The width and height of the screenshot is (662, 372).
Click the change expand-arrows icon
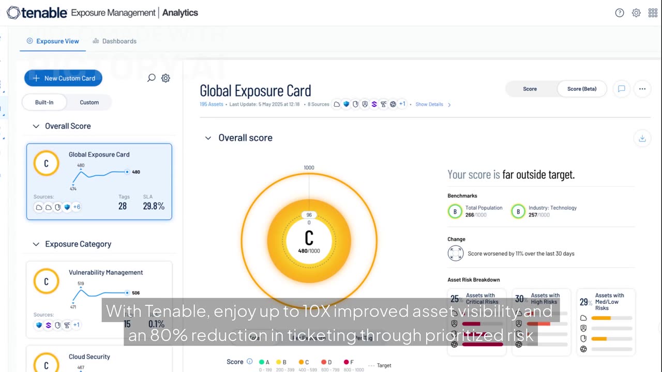(x=456, y=254)
